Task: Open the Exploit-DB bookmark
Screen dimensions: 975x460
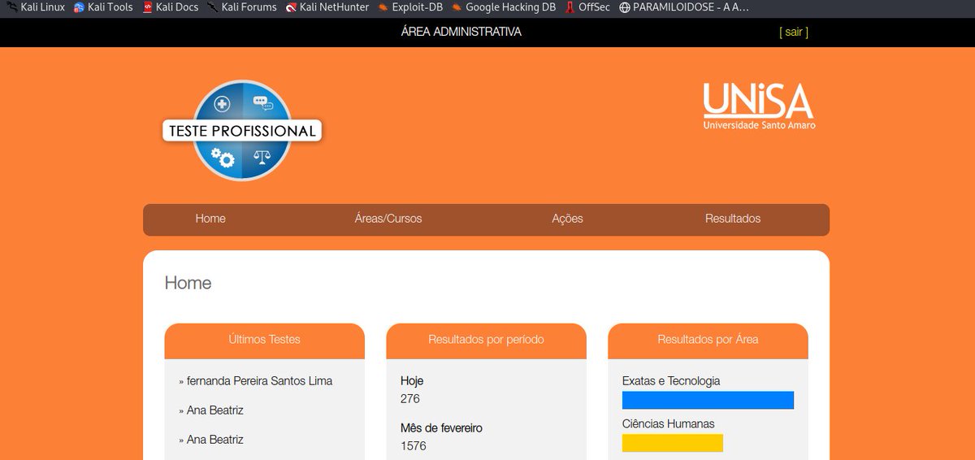Action: pos(410,7)
